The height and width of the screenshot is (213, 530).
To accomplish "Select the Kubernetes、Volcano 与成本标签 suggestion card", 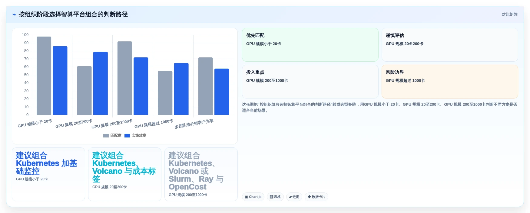I will 125,174.
